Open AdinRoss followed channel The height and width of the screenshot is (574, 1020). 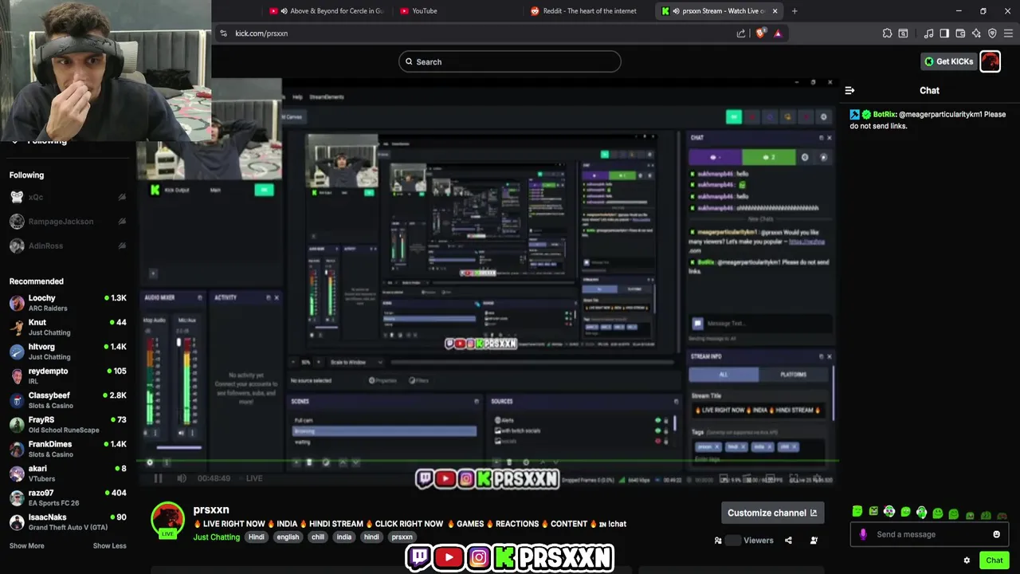pyautogui.click(x=68, y=246)
